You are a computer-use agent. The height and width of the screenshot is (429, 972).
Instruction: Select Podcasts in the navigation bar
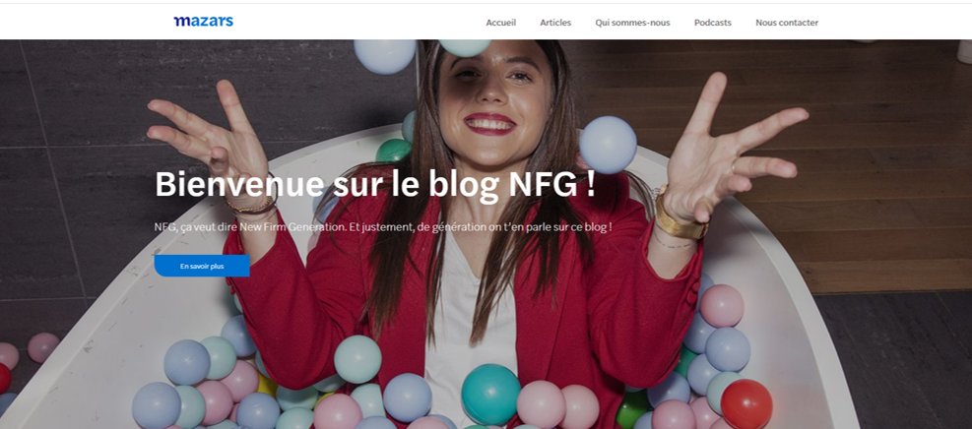coord(713,23)
